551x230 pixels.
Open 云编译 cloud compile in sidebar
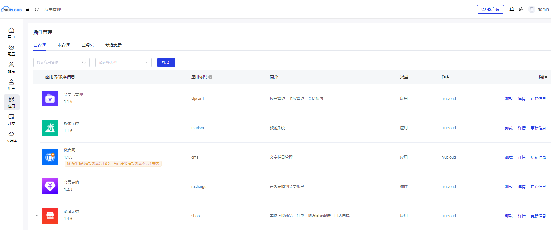pyautogui.click(x=11, y=137)
